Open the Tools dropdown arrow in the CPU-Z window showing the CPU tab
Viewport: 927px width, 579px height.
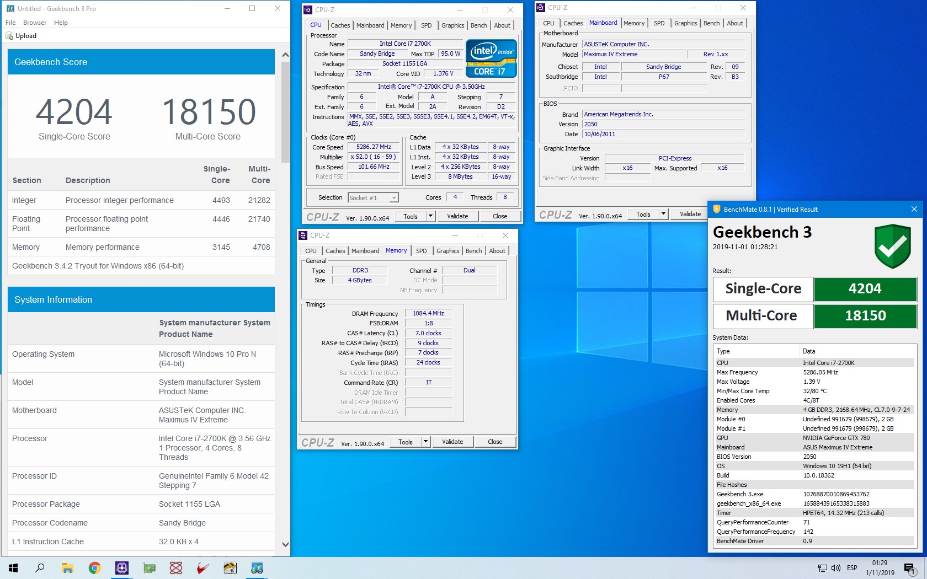point(431,216)
